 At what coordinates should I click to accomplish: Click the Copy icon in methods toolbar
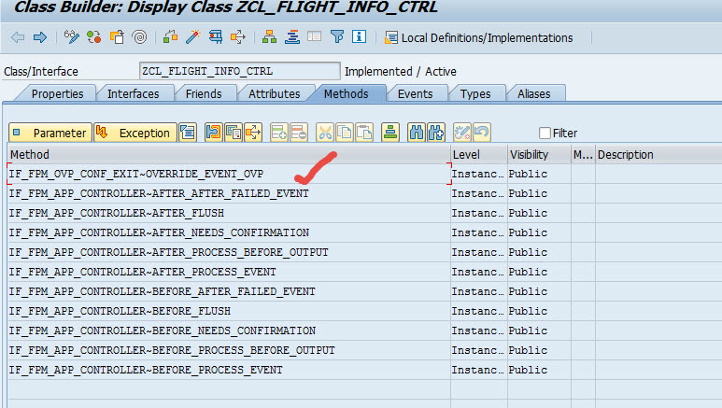(345, 133)
